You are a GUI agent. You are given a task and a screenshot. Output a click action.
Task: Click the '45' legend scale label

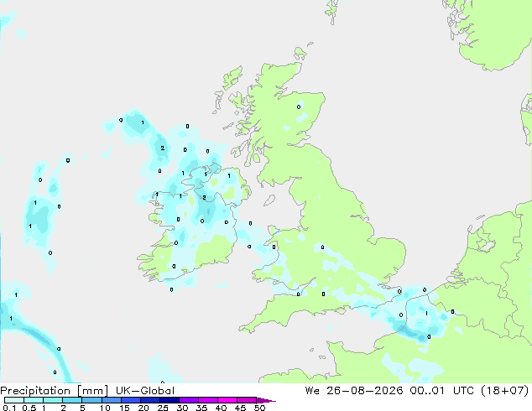(240, 408)
